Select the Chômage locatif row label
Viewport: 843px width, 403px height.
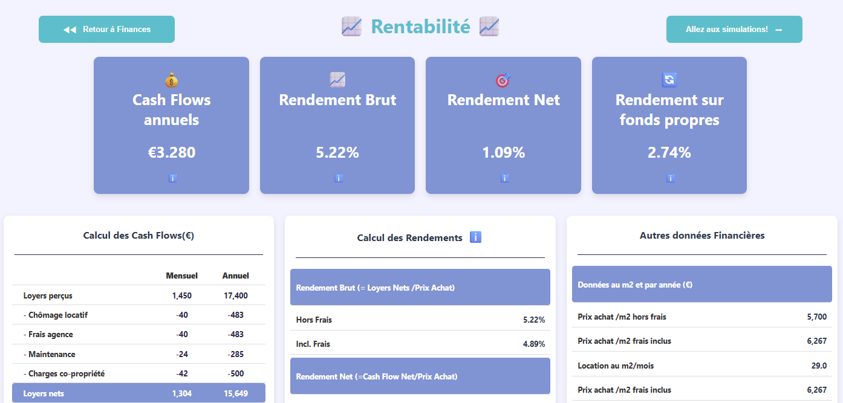tap(56, 315)
